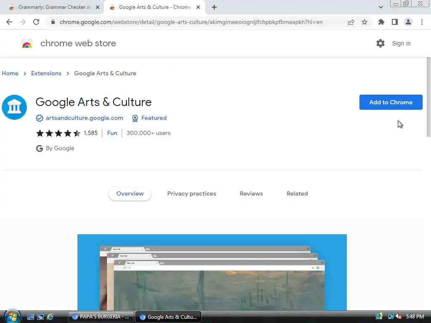The width and height of the screenshot is (431, 323).
Task: Open the Related tab
Action: (297, 193)
